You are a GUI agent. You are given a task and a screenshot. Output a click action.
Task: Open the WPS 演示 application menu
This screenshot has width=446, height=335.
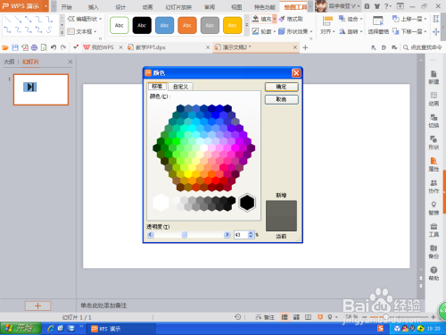tap(24, 6)
